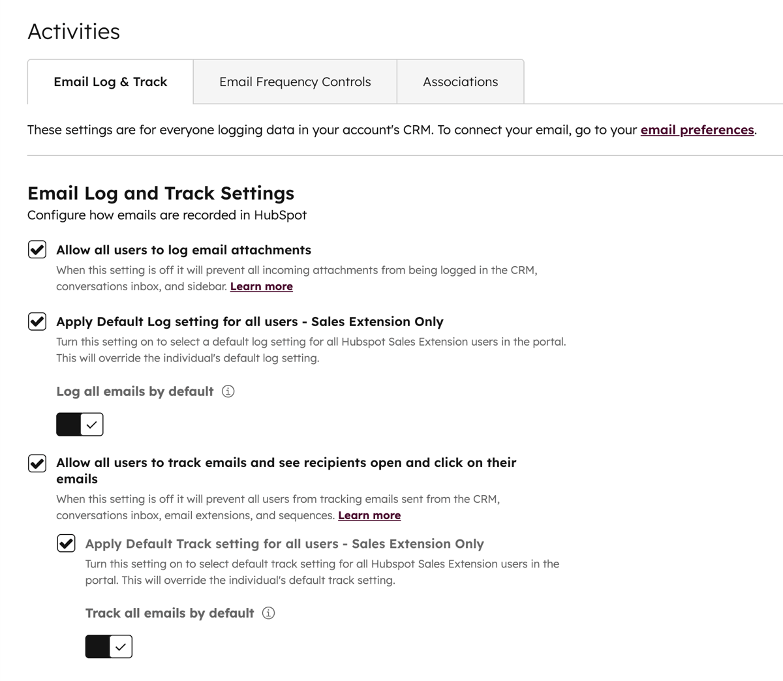Turn off the Log all emails by default switch

80,424
